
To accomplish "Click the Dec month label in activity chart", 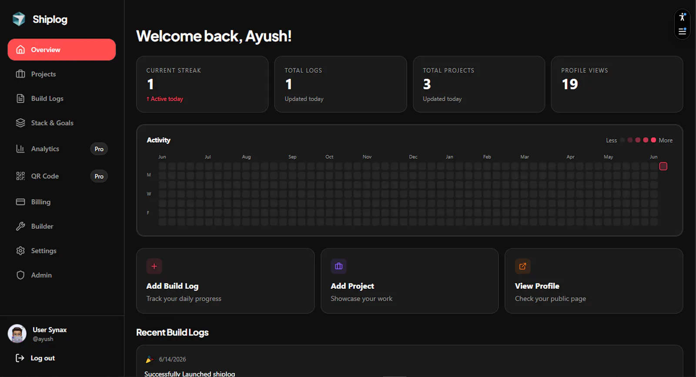I will coord(413,157).
